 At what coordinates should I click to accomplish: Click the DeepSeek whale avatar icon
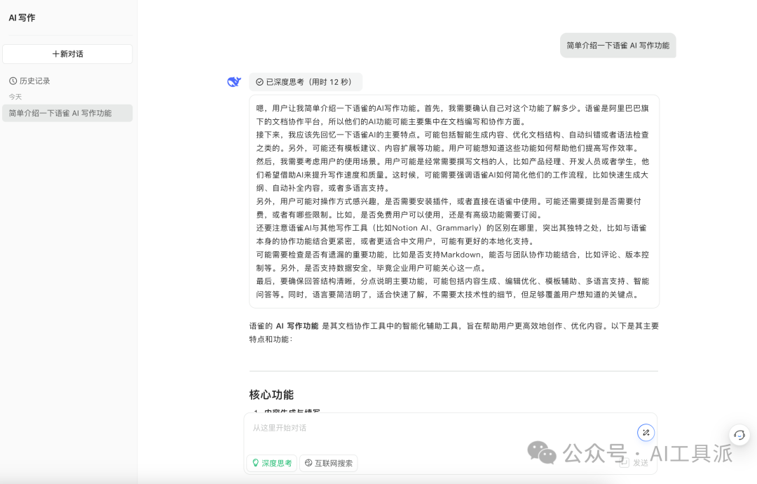click(x=234, y=82)
